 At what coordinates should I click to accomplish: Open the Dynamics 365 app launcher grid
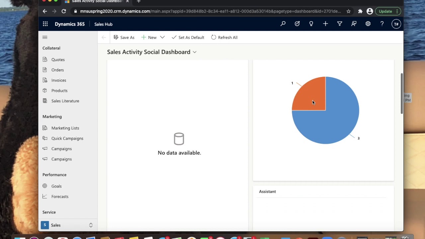coord(45,24)
